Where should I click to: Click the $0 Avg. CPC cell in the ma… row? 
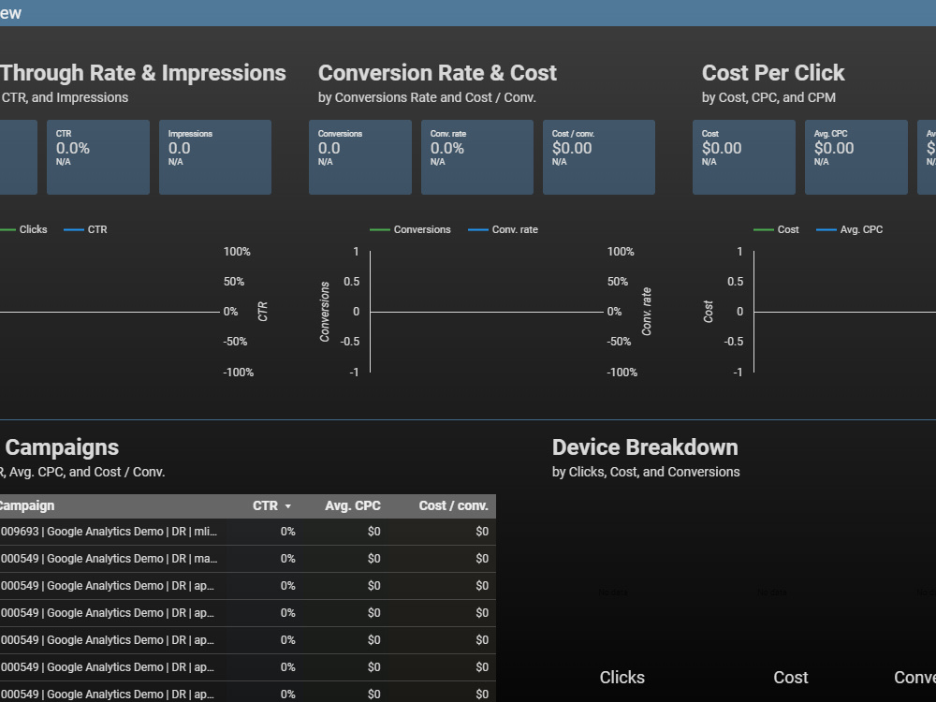[373, 559]
